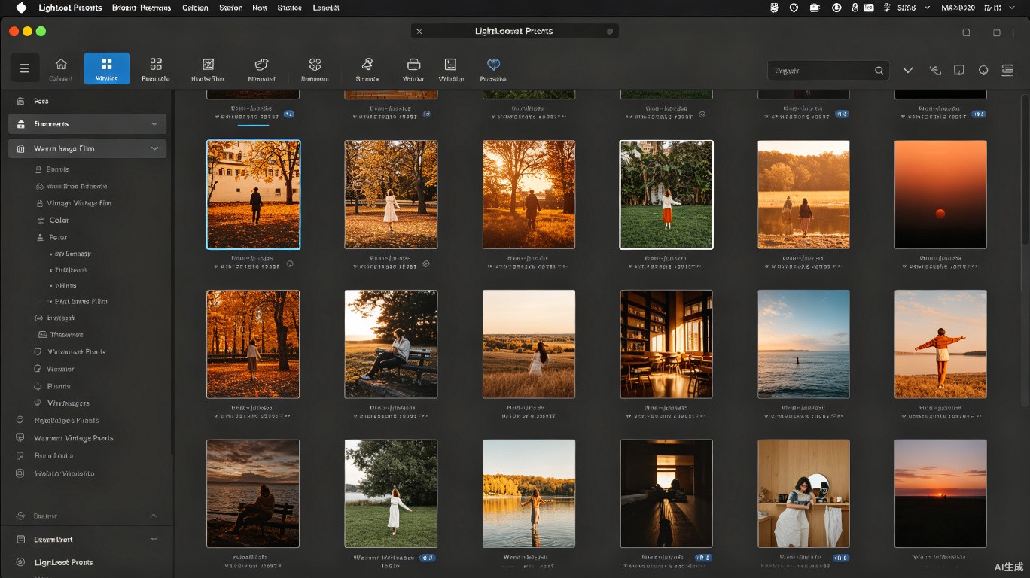Select the Color item in the sidebar
This screenshot has height=578, width=1030.
59,221
